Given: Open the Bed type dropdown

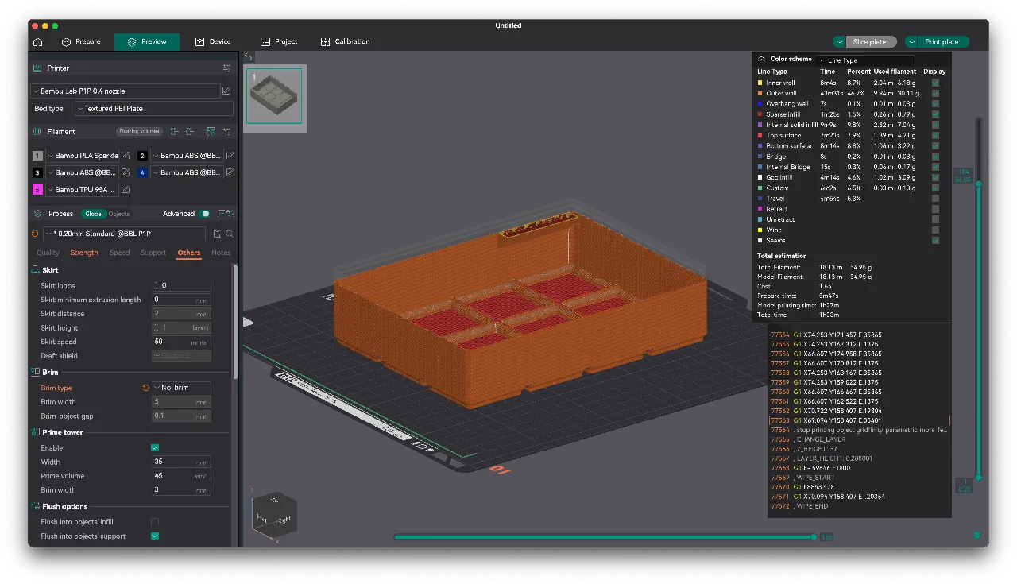Looking at the screenshot, I should (x=155, y=109).
